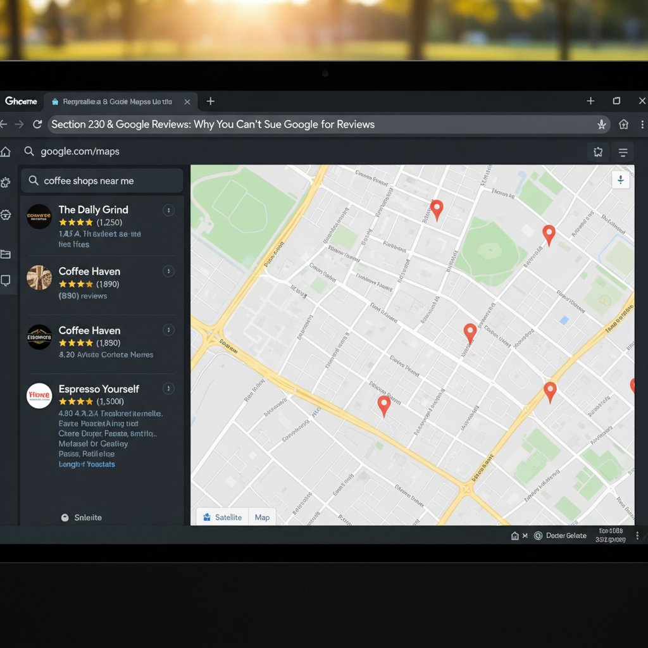Click the Espresso Yourself logo thumbnail
Image resolution: width=648 pixels, height=648 pixels.
[x=39, y=396]
